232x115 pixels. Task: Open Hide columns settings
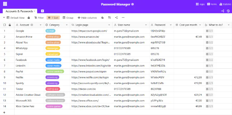87,18
